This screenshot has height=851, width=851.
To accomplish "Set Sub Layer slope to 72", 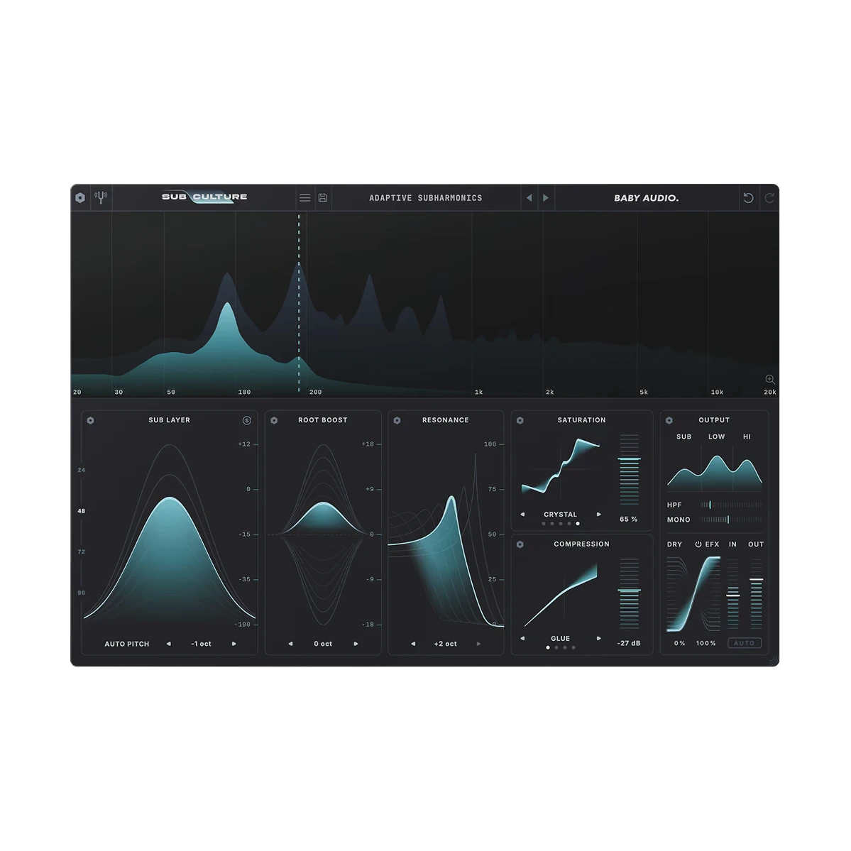I will (82, 551).
